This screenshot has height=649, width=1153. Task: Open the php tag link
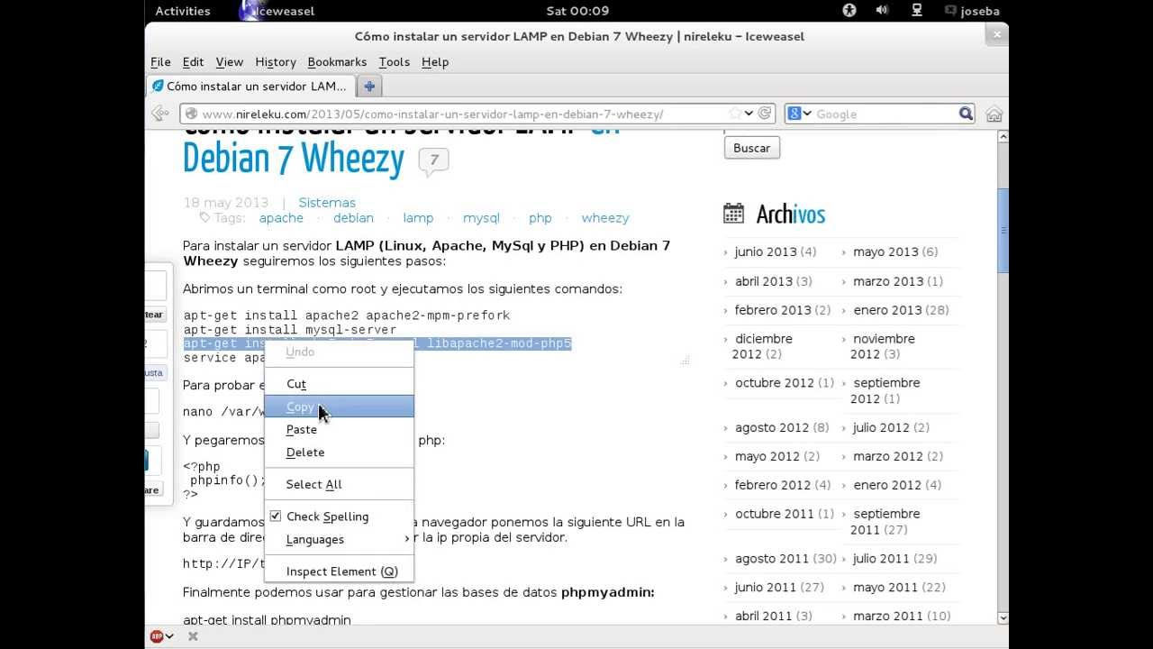[x=540, y=218]
